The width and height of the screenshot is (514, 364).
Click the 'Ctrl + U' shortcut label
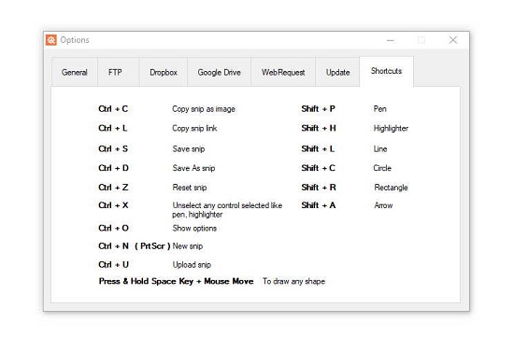[x=113, y=265]
